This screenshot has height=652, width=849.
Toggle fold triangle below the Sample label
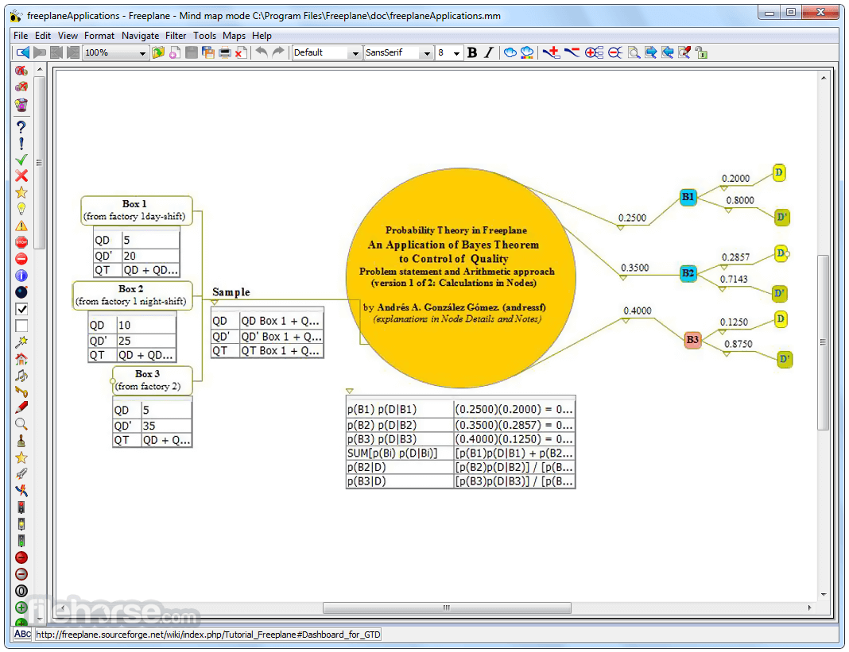pos(215,303)
